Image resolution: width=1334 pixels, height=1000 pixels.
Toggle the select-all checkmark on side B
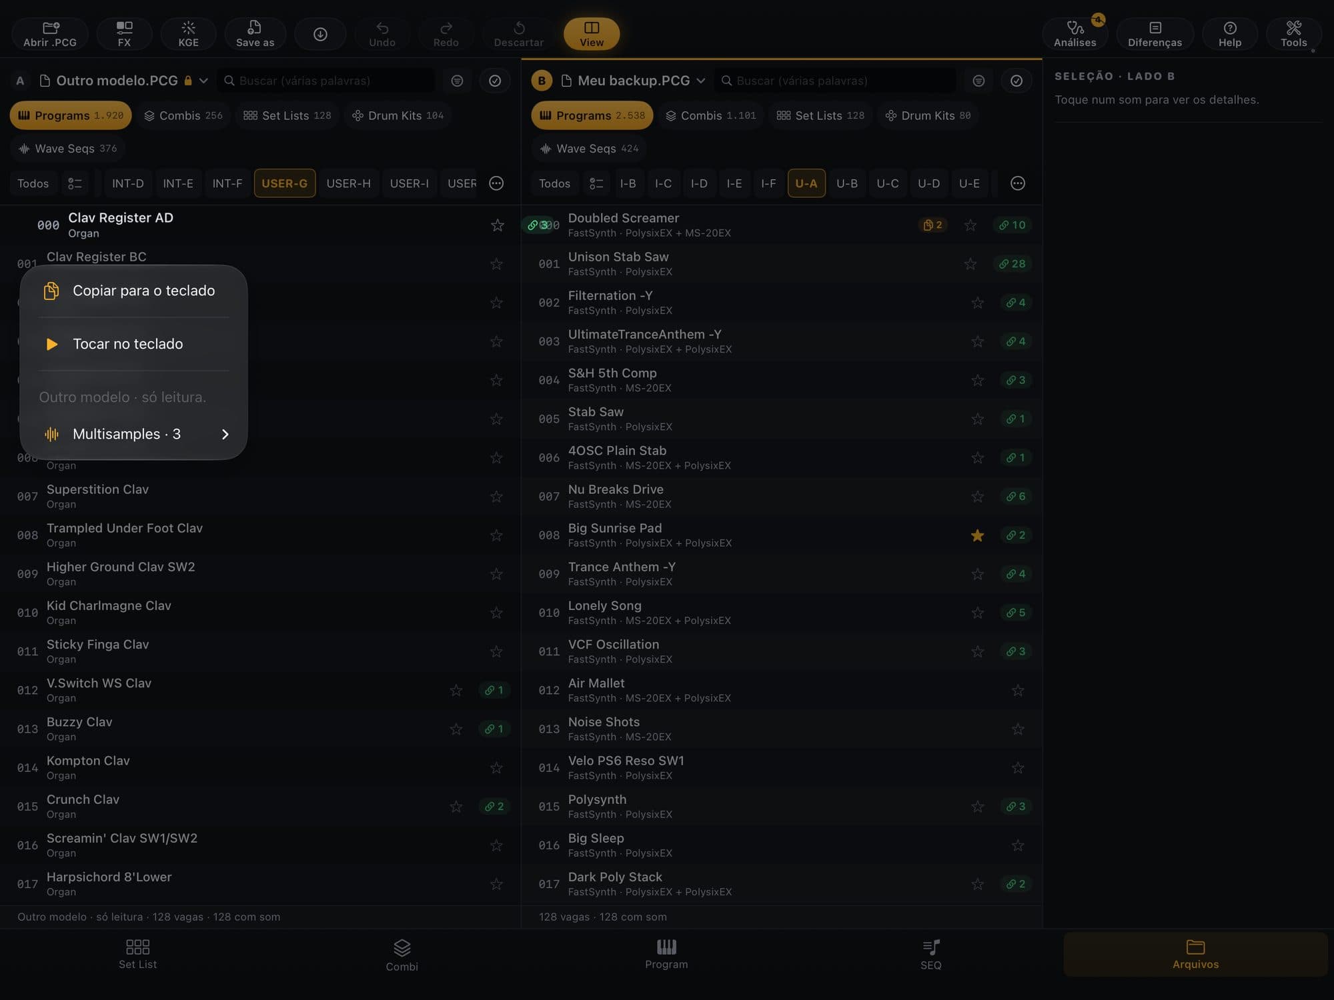tap(1016, 81)
